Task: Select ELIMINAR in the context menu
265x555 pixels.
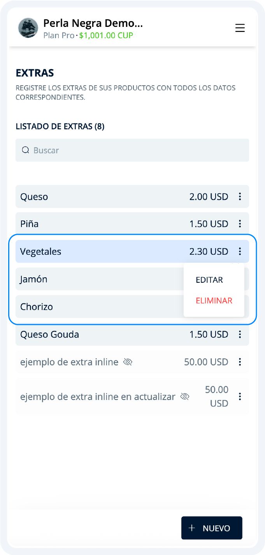Action: tap(214, 300)
